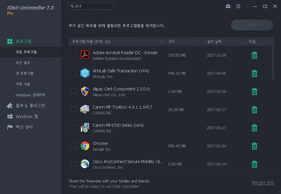The height and width of the screenshot is (194, 281).
Task: Click the Alipay.com Co., Ltd. publisher text
Action: pos(109,95)
